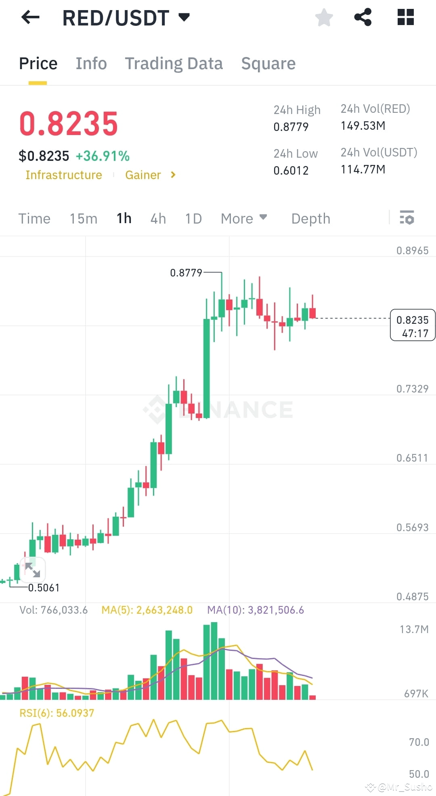Select the 15m timeframe
436x796 pixels.
[83, 218]
